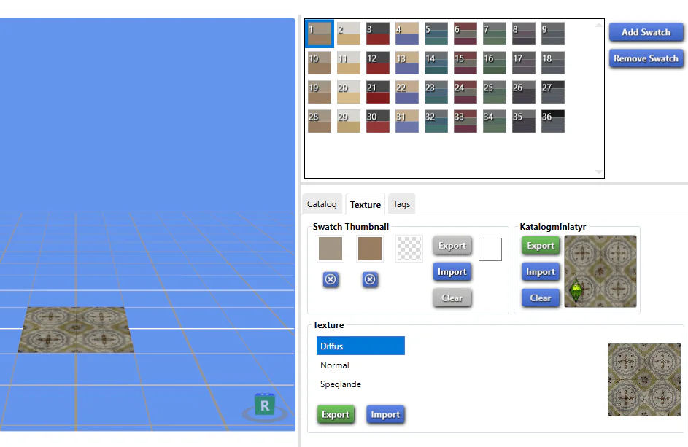688x447 pixels.
Task: Click the white swatch thumbnail preview box
Action: 490,249
